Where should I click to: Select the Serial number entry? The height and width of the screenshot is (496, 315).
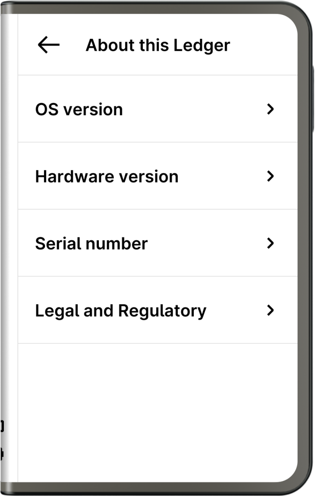(x=157, y=243)
